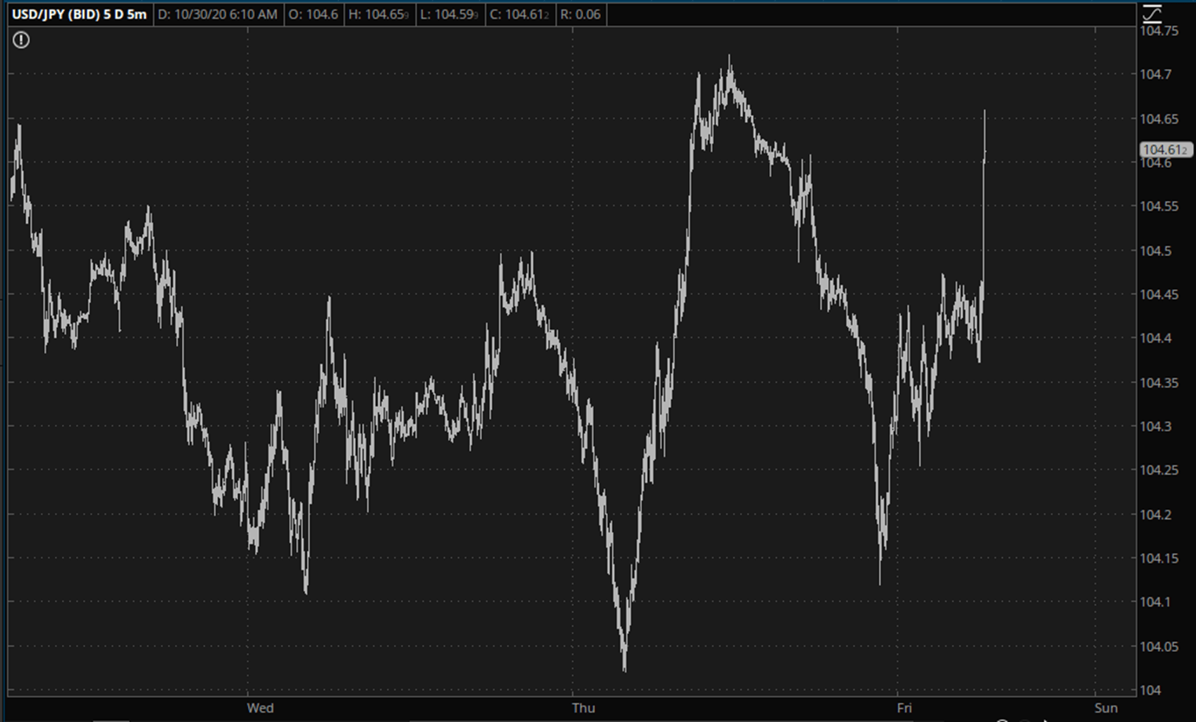
Task: Click the price axis scale icon
Action: pyautogui.click(x=1151, y=13)
